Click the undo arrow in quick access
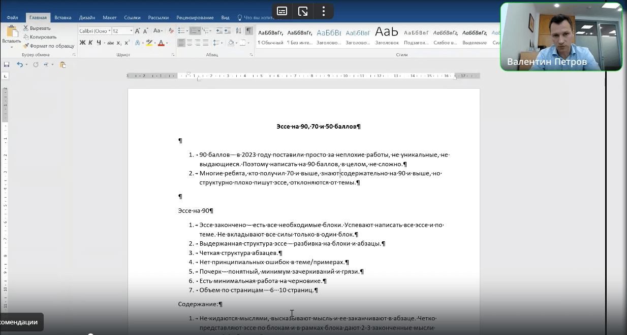 [19, 65]
